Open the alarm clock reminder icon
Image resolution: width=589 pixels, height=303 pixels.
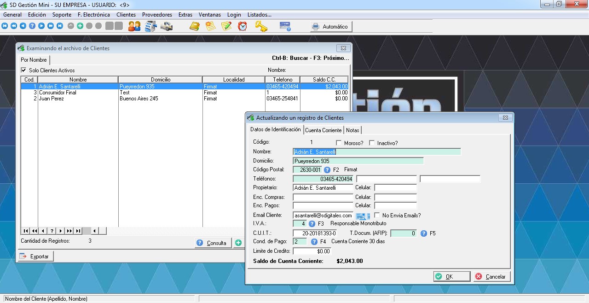pos(243,26)
